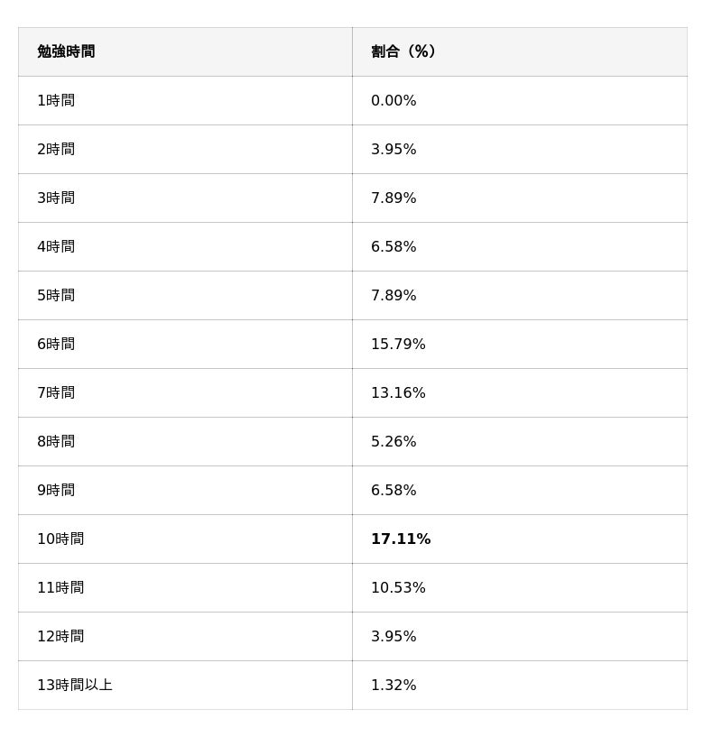This screenshot has height=737, width=722.
Task: Click the 勉強時間 column header
Action: pyautogui.click(x=66, y=52)
